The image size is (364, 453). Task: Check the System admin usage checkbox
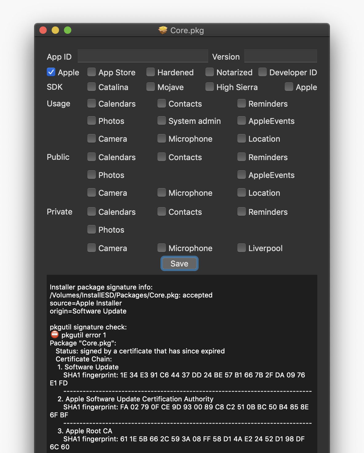162,121
